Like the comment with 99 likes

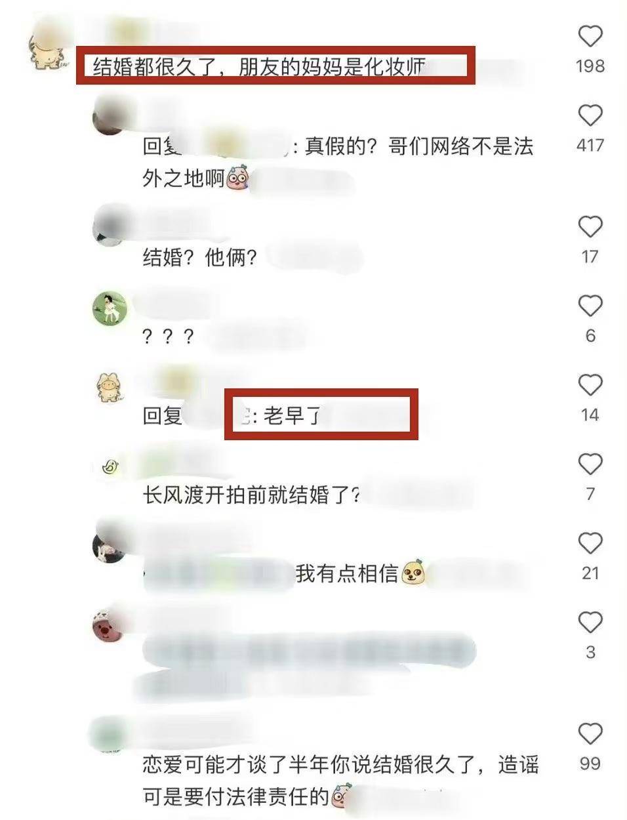pyautogui.click(x=590, y=733)
